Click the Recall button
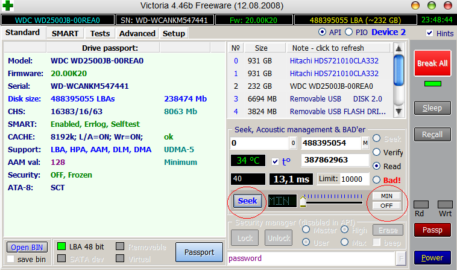Image resolution: width=457 pixels, height=270 pixels. point(432,135)
